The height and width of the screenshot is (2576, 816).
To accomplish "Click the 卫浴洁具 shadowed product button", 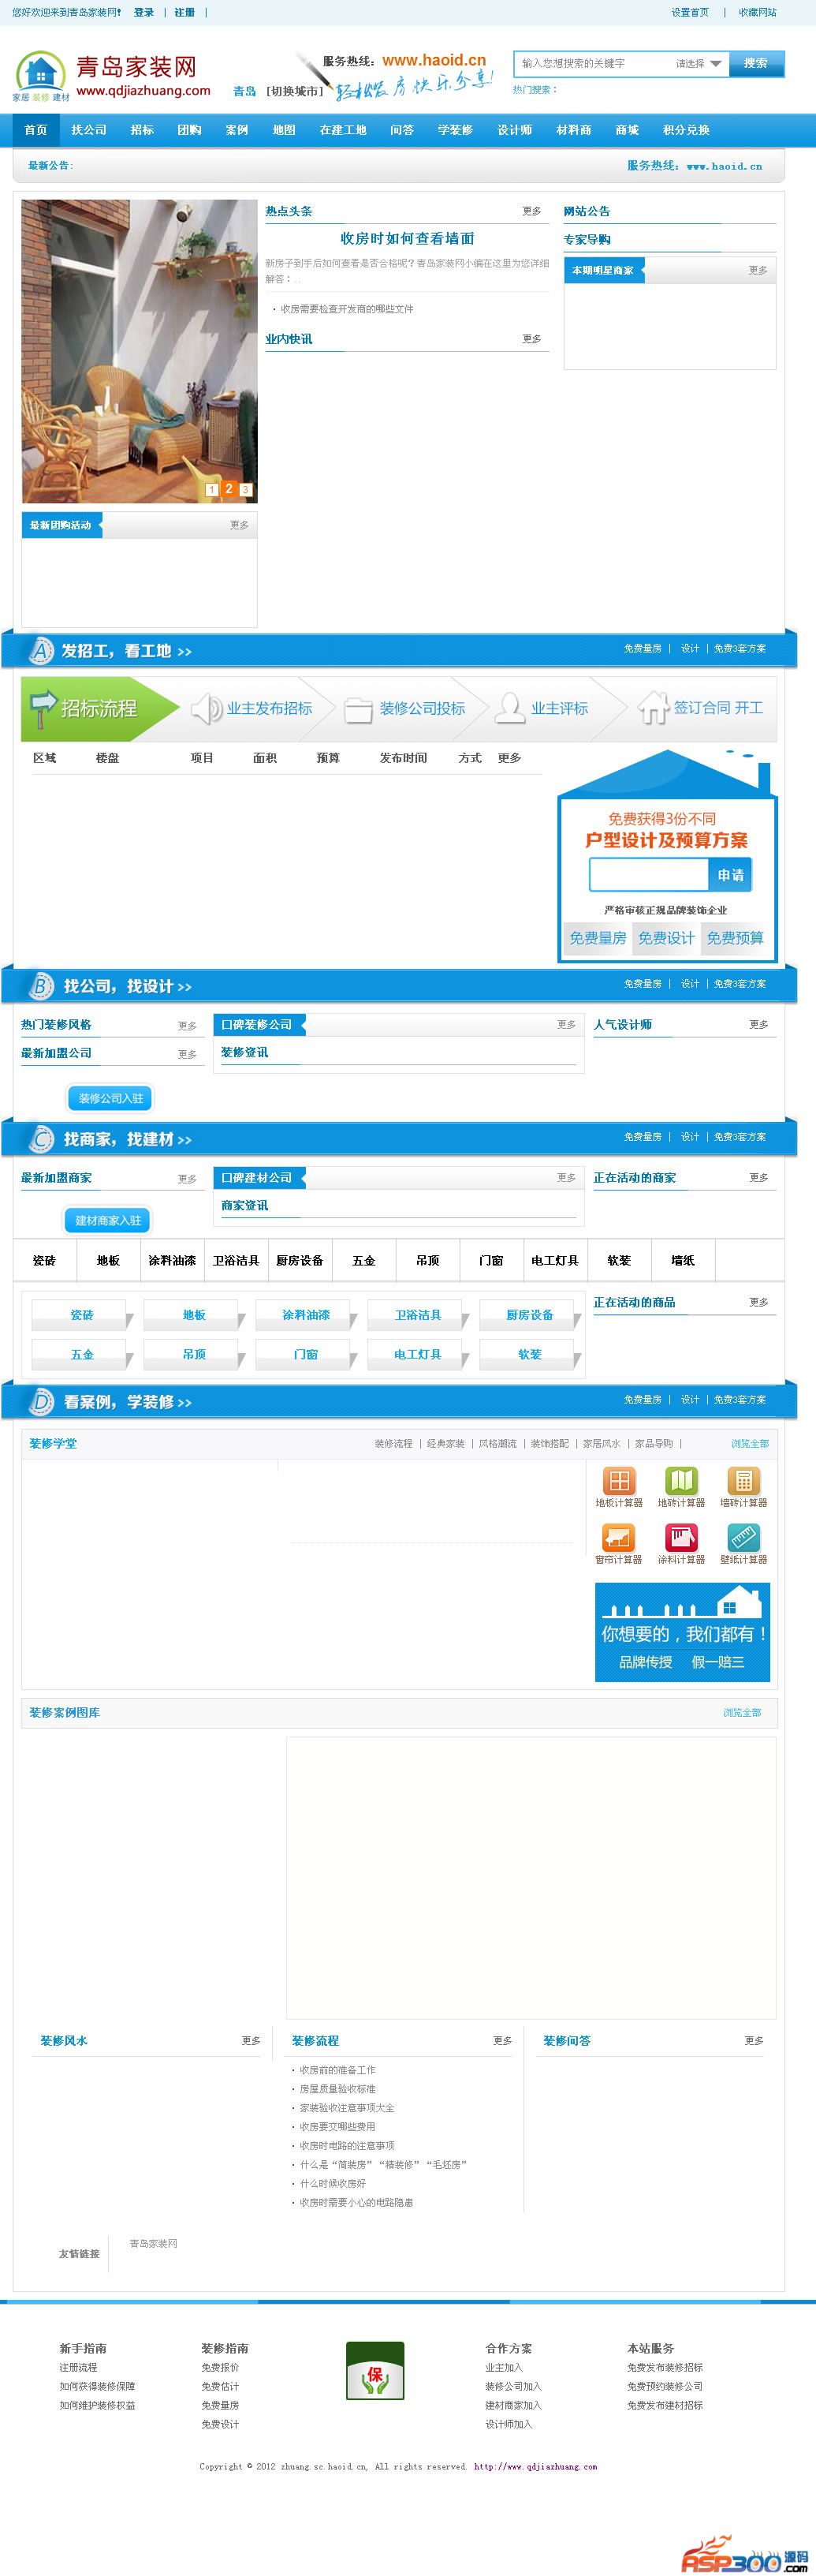I will coord(418,1315).
